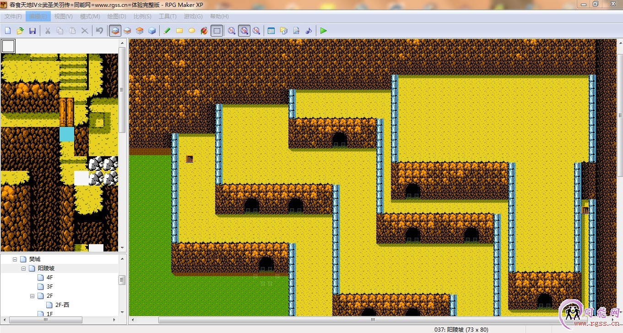Select the 4F map in tree

click(x=50, y=278)
